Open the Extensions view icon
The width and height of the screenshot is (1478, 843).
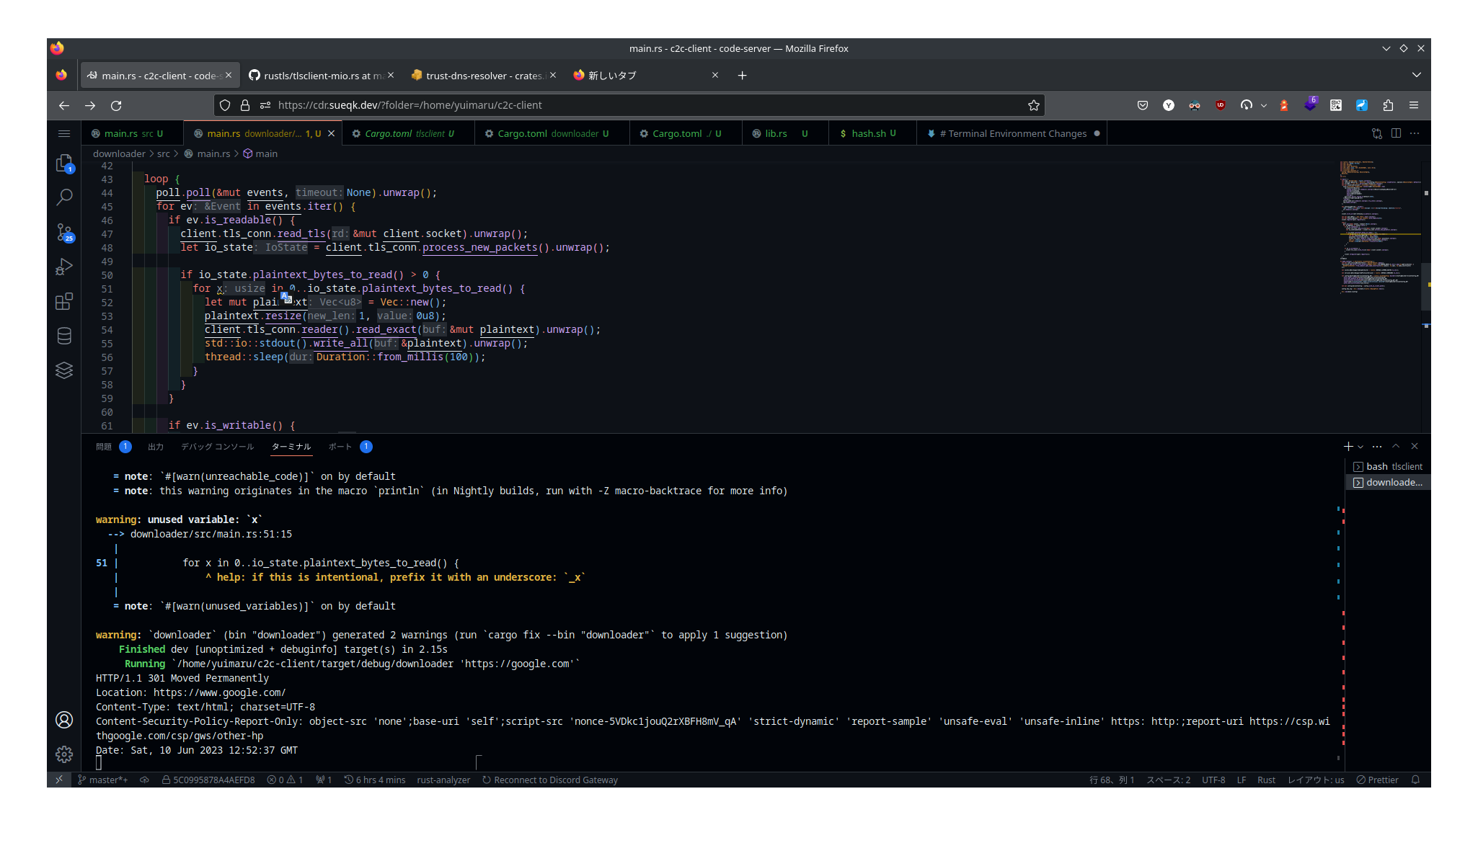coord(64,301)
